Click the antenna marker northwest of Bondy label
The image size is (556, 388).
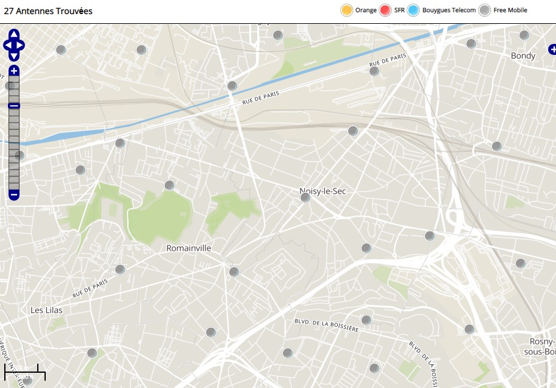click(471, 43)
